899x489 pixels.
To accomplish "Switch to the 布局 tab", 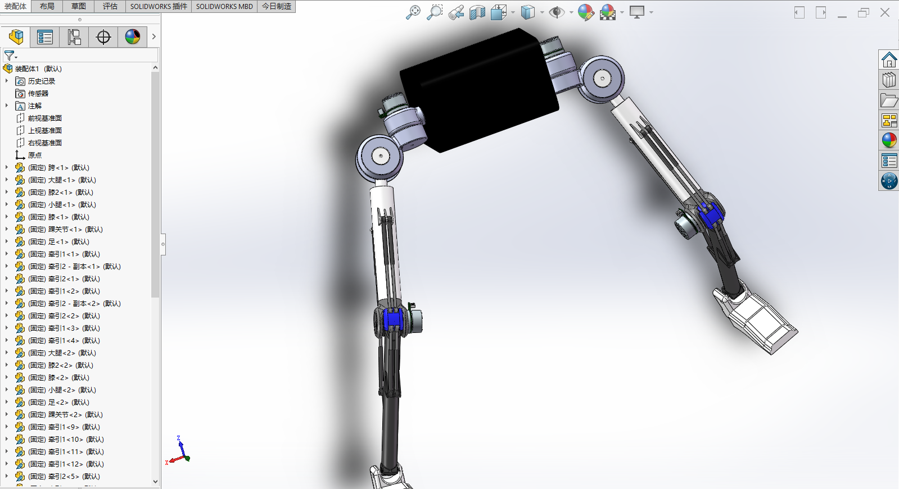I will coord(47,6).
